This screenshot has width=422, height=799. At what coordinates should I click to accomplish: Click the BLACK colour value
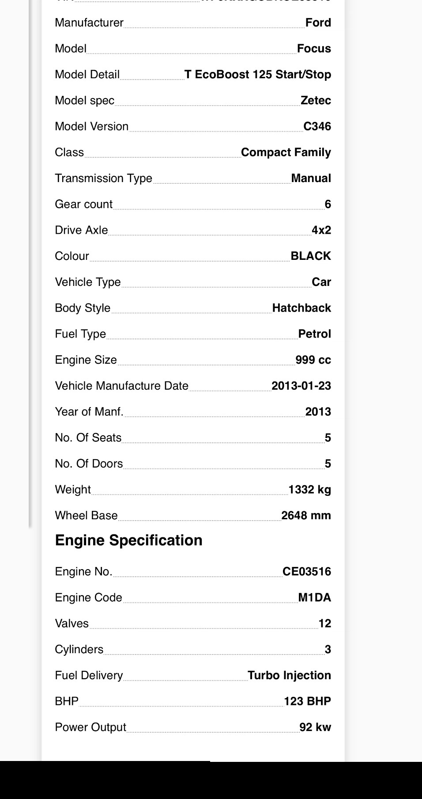coord(311,256)
